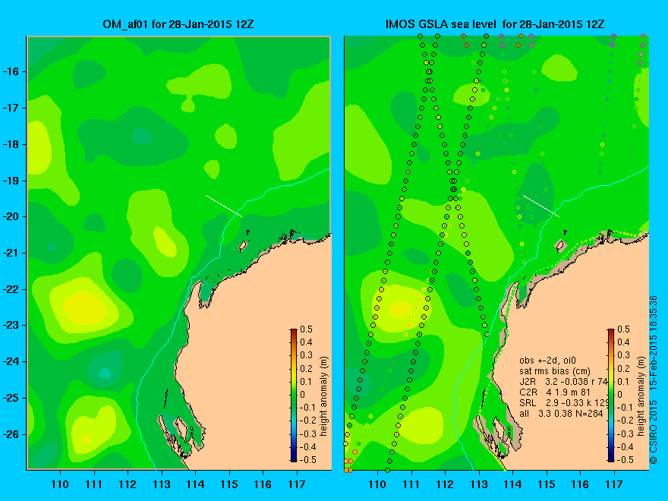Image resolution: width=668 pixels, height=501 pixels.
Task: Click latitude label '-19' on the axis
Action: coord(10,181)
